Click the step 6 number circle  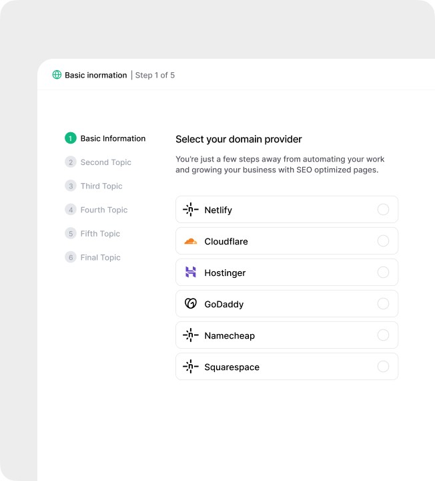[x=71, y=257]
